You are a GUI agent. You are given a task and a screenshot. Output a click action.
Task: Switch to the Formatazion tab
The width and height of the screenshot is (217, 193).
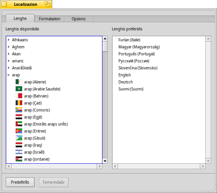coord(49,19)
